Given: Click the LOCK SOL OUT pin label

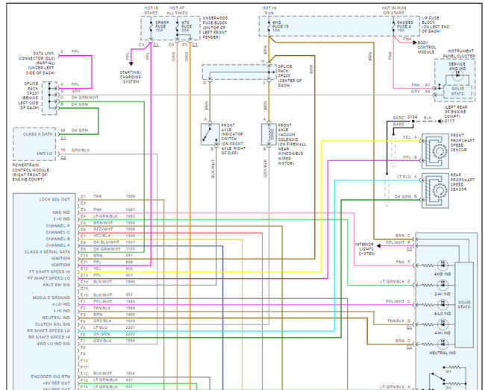Looking at the screenshot, I should [54, 200].
